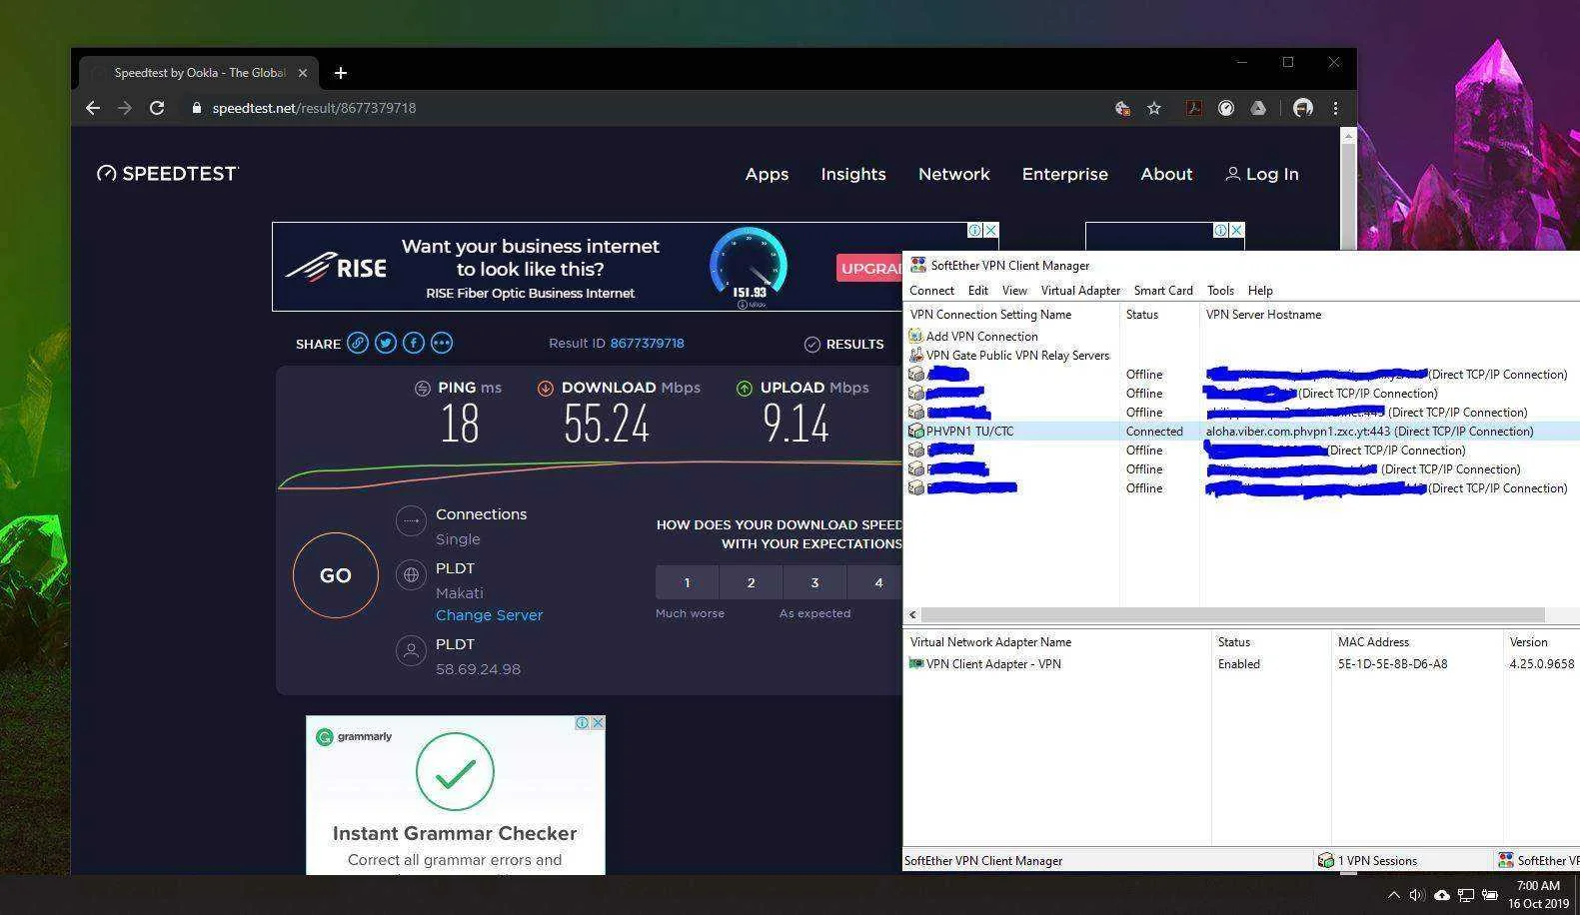Go forward in Chrome browser
Image resolution: width=1580 pixels, height=915 pixels.
coord(125,108)
